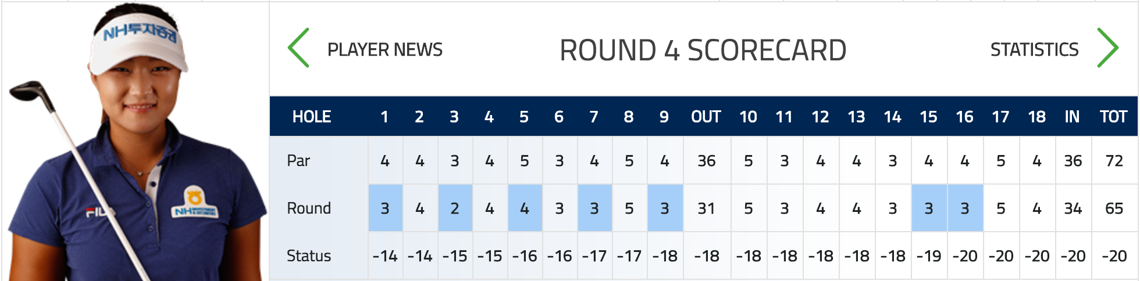
Task: Click hole 15 highlighted round score
Action: pos(929,208)
